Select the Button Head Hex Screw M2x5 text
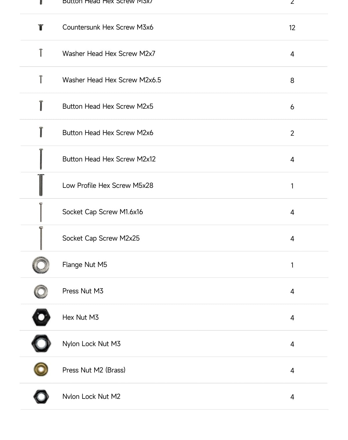This screenshot has height=440, width=348. (108, 106)
